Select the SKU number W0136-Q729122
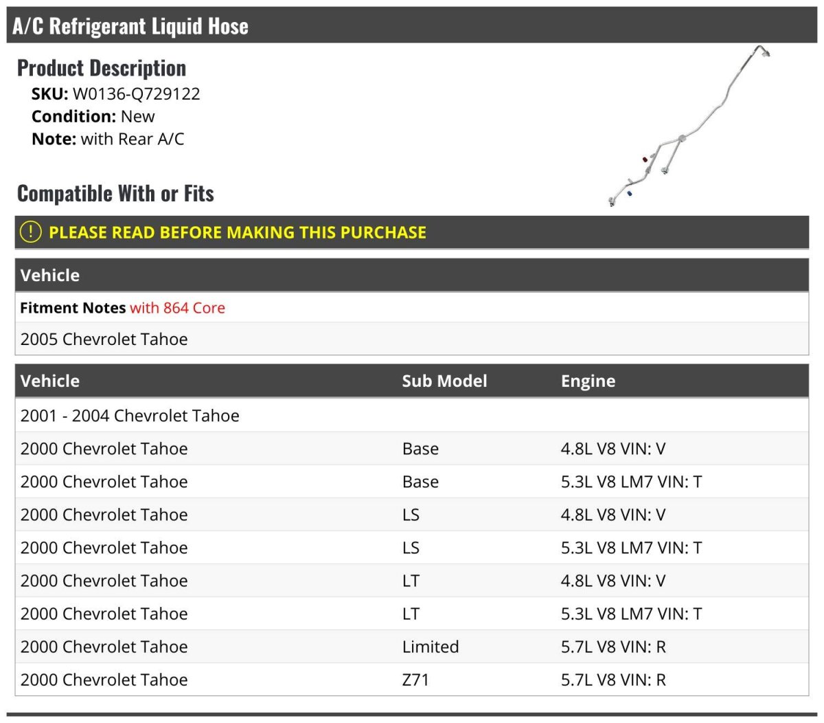Screen dimensions: 824x723 tap(136, 94)
